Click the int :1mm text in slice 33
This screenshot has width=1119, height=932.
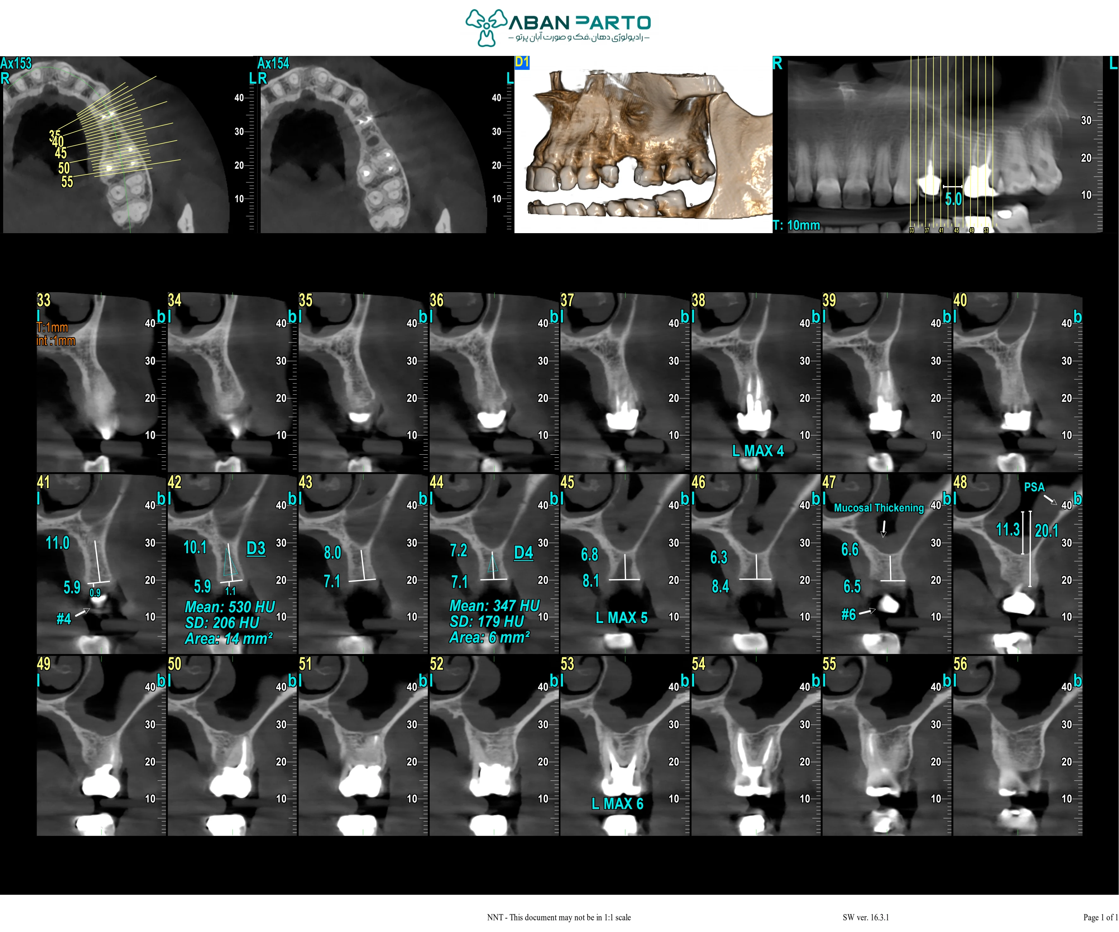coord(56,341)
